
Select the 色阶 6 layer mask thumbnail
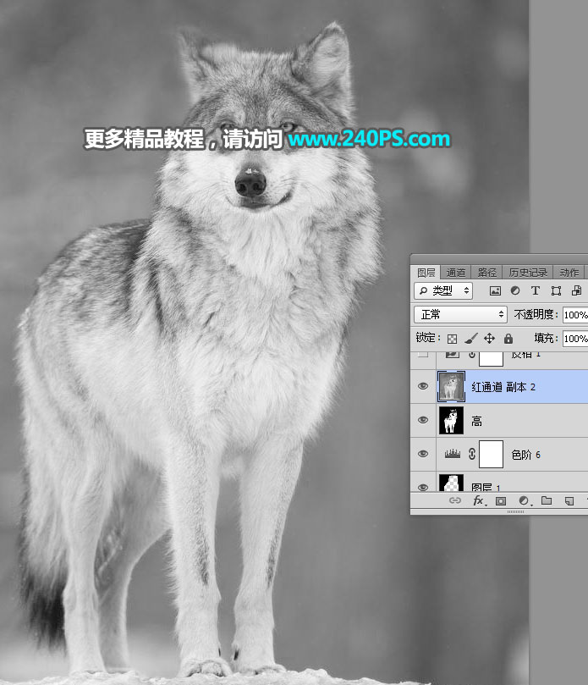(x=491, y=454)
